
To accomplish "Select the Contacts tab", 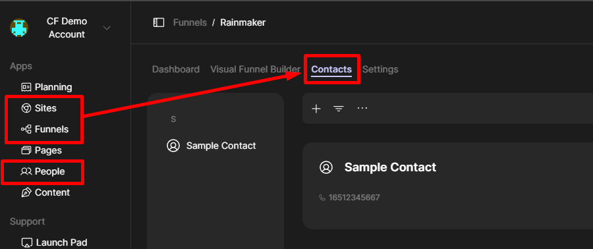I will click(331, 70).
